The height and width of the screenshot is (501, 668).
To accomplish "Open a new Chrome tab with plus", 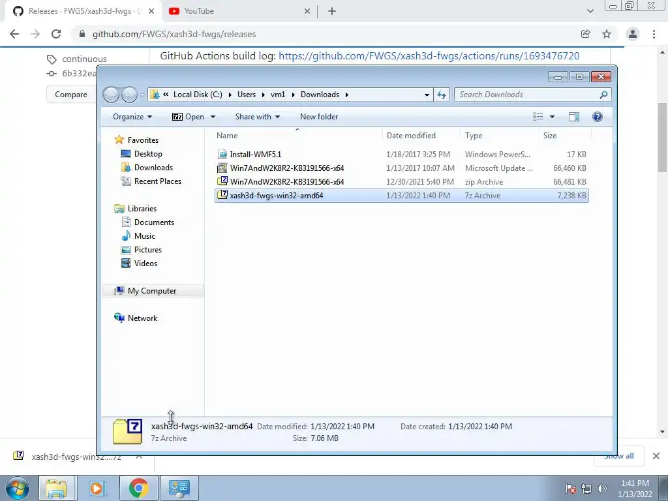I will [332, 11].
